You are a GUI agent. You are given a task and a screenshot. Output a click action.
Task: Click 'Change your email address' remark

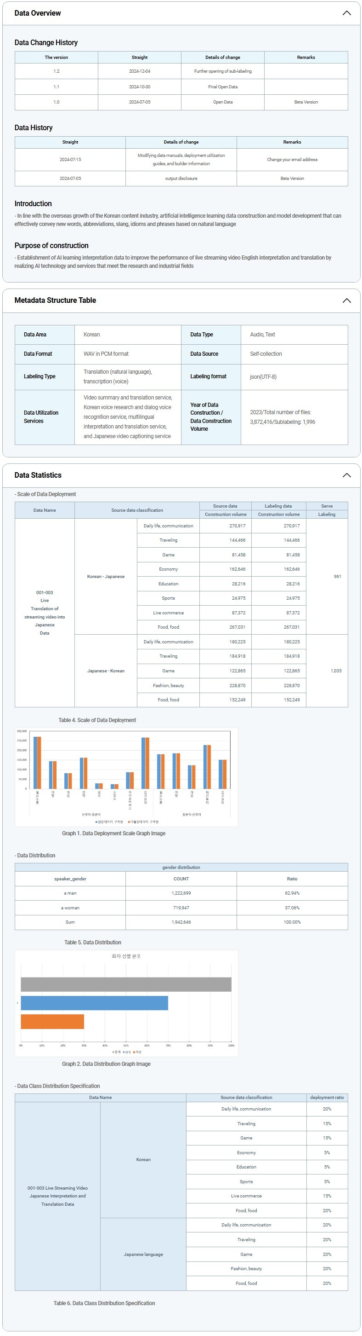(x=292, y=160)
